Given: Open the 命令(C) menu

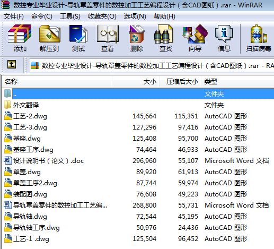Looking at the screenshot, I should pos(42,16).
